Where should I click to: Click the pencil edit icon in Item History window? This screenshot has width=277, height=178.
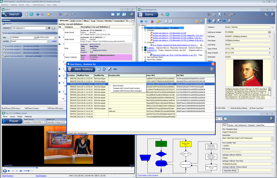tap(109, 69)
